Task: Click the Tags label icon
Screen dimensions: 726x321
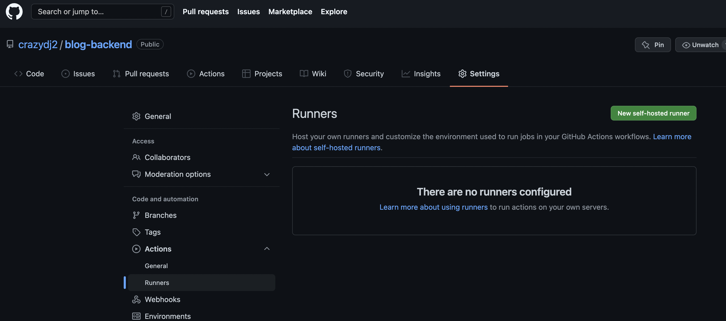Action: point(136,232)
